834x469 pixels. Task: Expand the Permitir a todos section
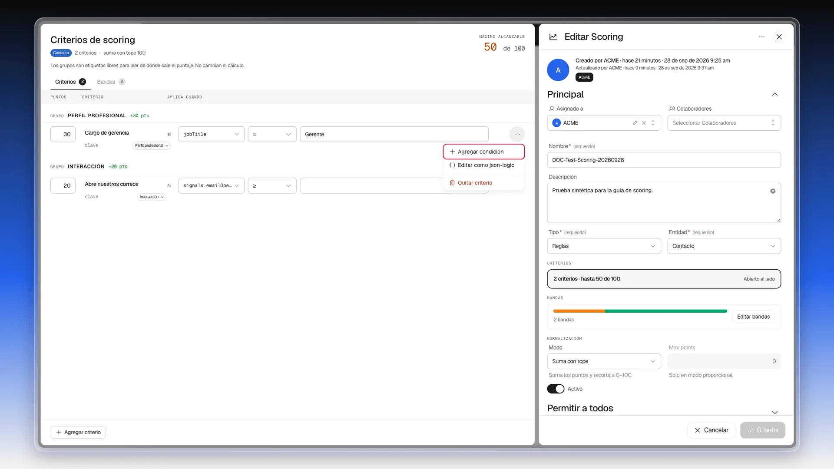tap(774, 412)
